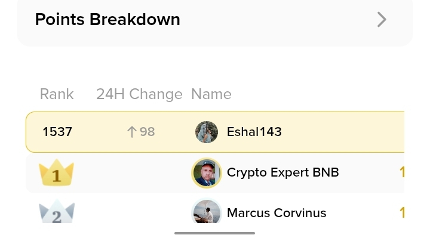The height and width of the screenshot is (241, 430).
Task: Click the Rank column header
Action: click(x=57, y=94)
